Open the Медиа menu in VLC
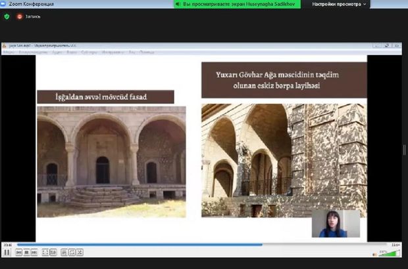 (9, 52)
